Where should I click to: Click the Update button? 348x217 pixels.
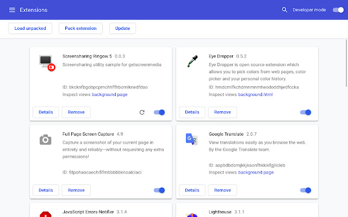[122, 28]
